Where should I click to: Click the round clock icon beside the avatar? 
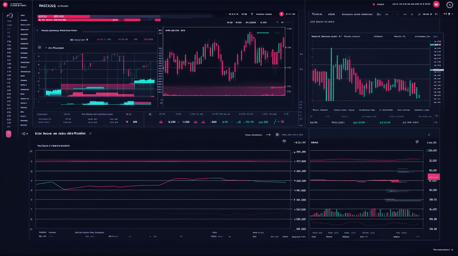(450, 4)
